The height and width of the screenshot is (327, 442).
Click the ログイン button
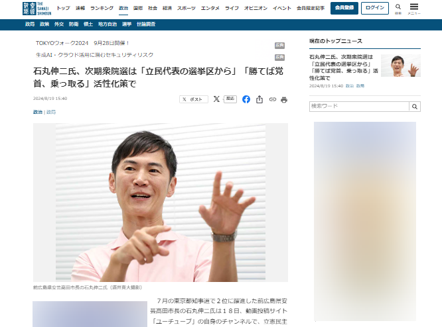coord(374,8)
